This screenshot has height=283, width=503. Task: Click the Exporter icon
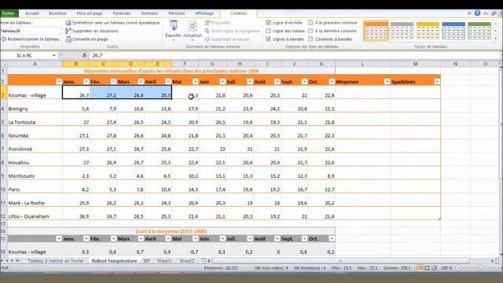pyautogui.click(x=173, y=26)
